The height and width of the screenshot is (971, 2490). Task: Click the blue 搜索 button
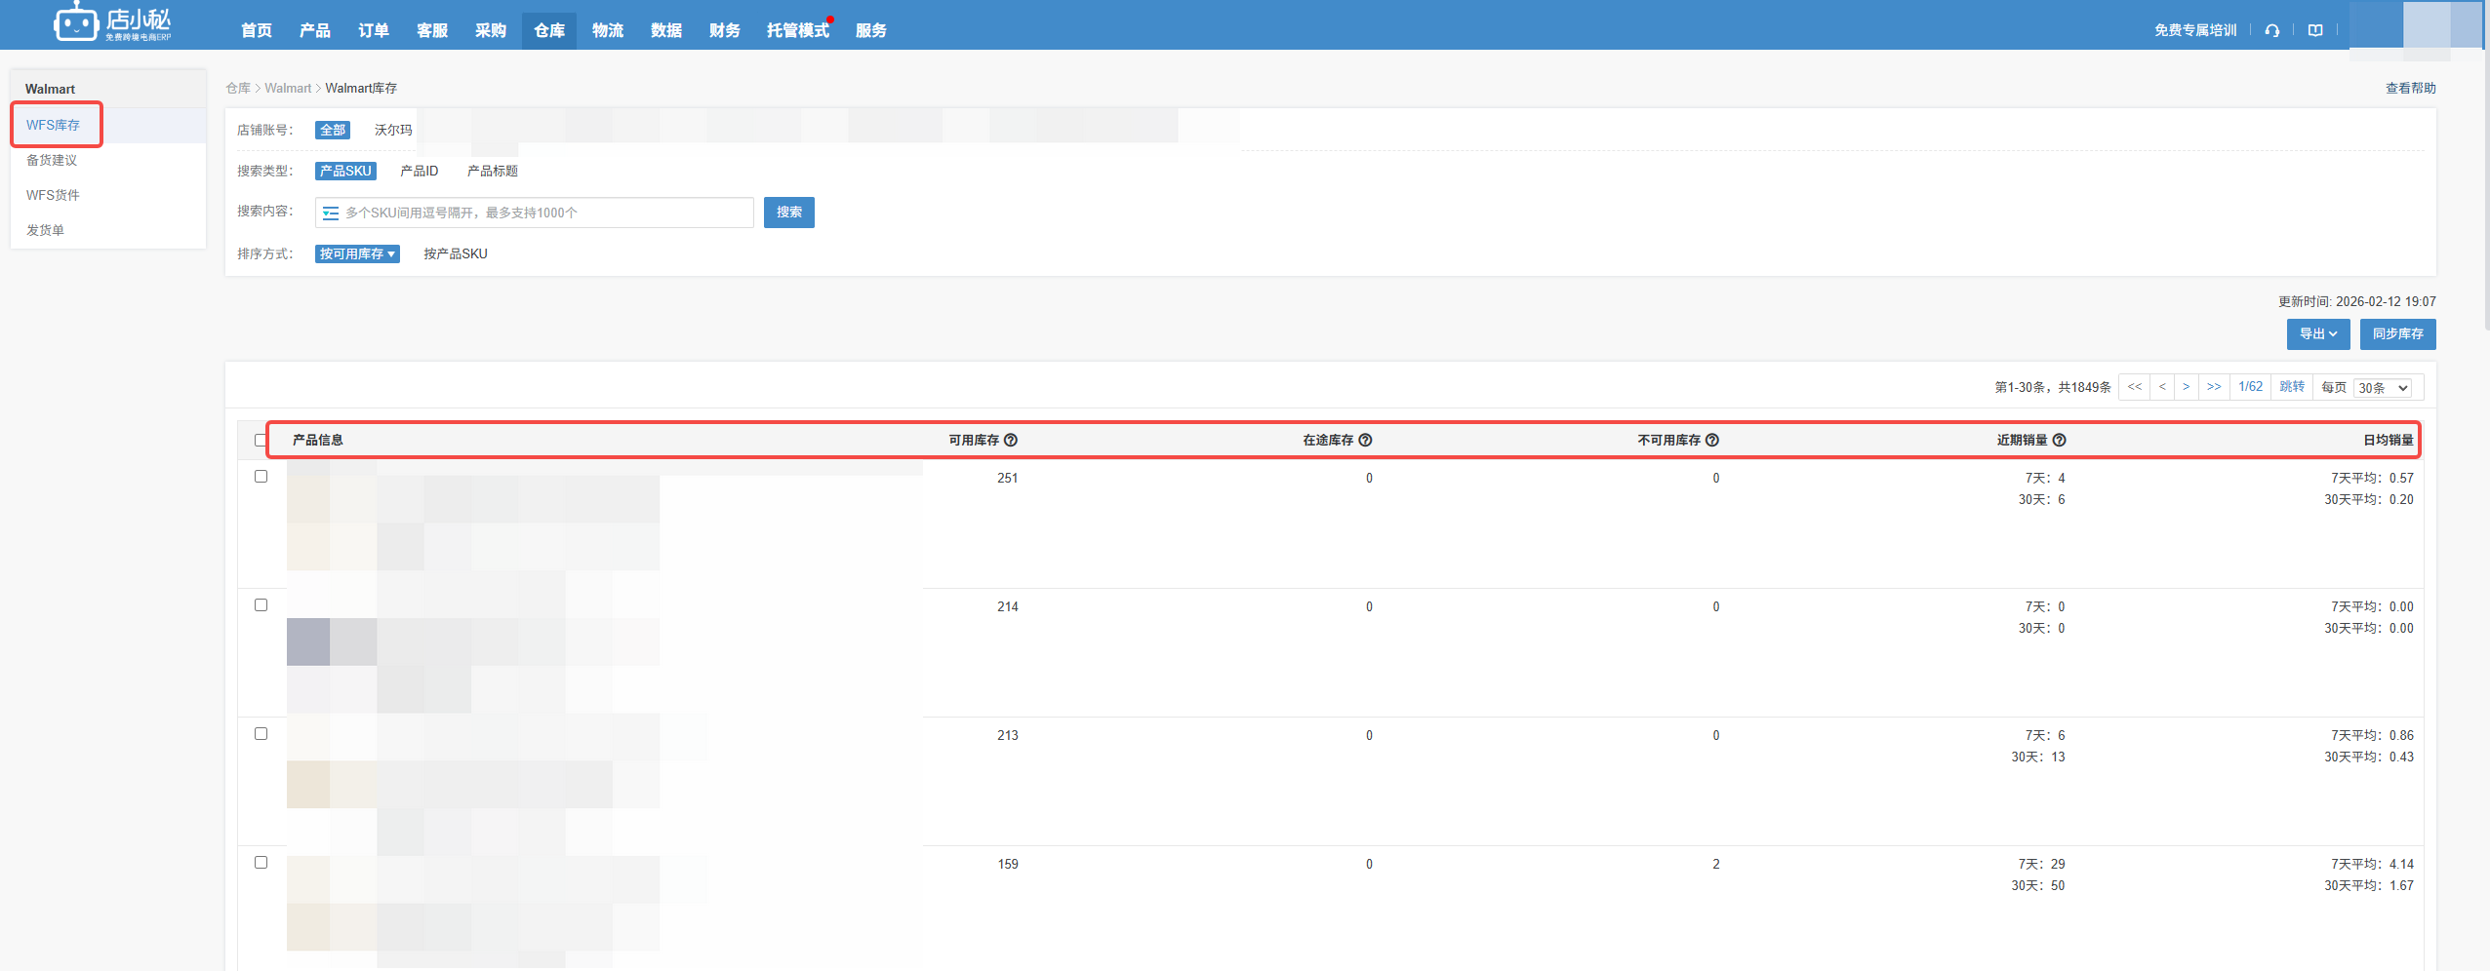click(x=788, y=213)
